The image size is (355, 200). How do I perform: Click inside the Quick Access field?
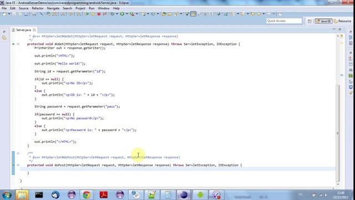click(284, 21)
